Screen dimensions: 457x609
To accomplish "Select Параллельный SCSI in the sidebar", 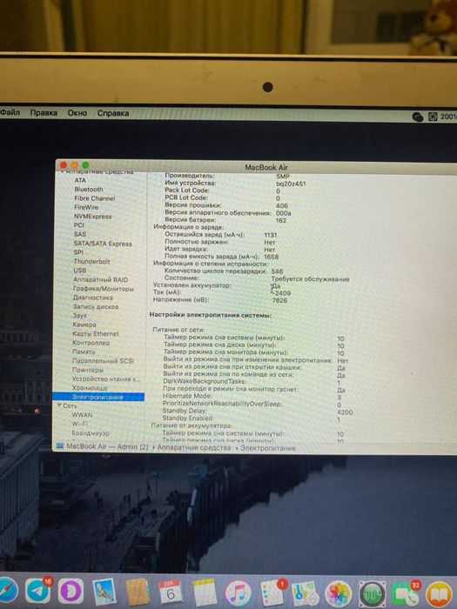I will (103, 361).
